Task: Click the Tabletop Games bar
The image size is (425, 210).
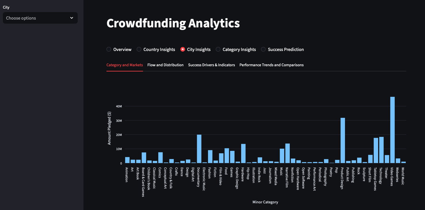Action: pos(376,150)
